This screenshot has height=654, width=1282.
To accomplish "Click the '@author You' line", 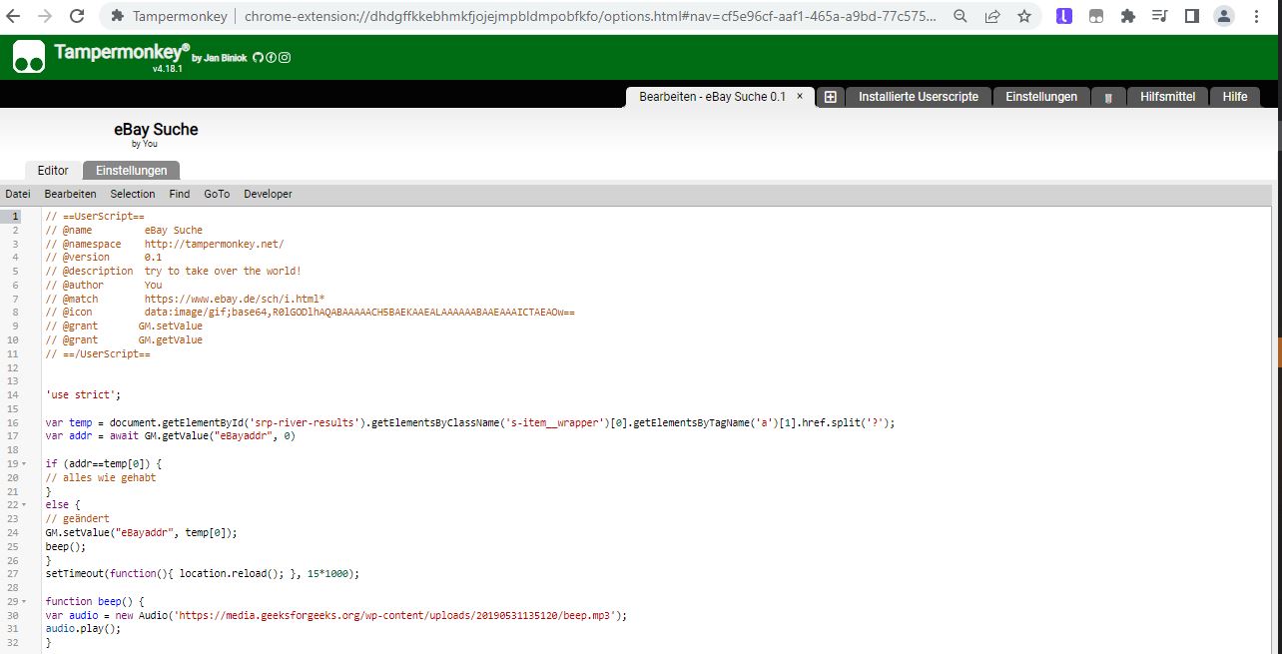I will click(104, 285).
